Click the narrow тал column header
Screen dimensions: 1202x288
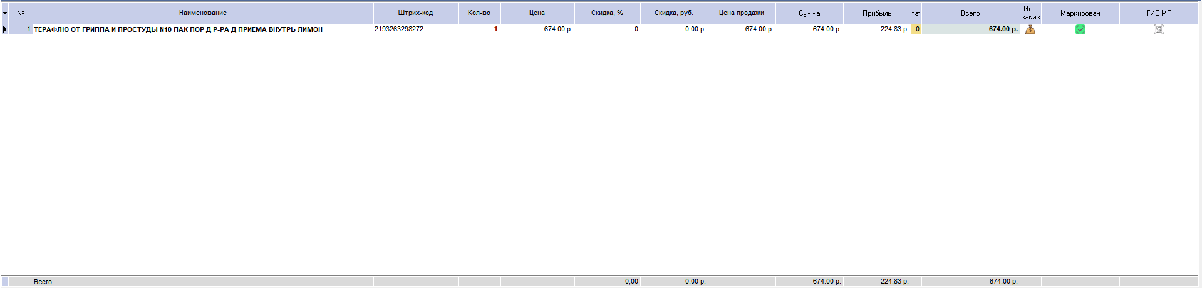coord(916,13)
